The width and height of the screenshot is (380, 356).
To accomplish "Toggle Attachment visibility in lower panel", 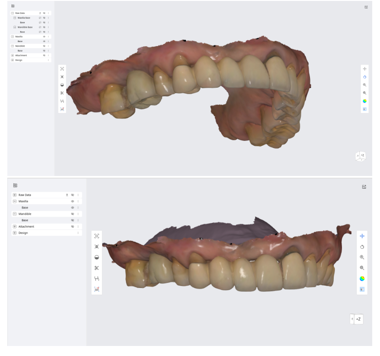I will pos(72,227).
